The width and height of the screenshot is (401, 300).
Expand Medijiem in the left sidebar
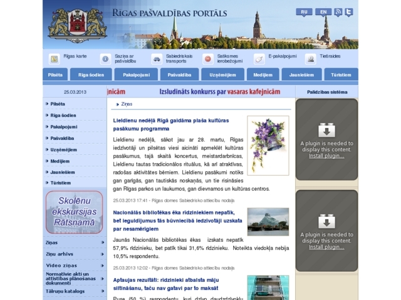[61, 161]
